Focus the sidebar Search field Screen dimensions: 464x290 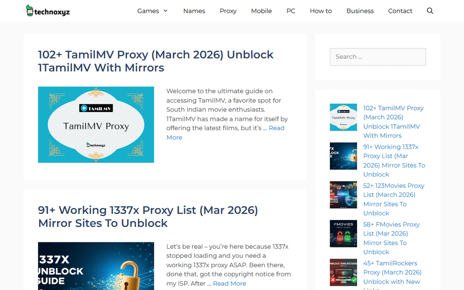(378, 57)
